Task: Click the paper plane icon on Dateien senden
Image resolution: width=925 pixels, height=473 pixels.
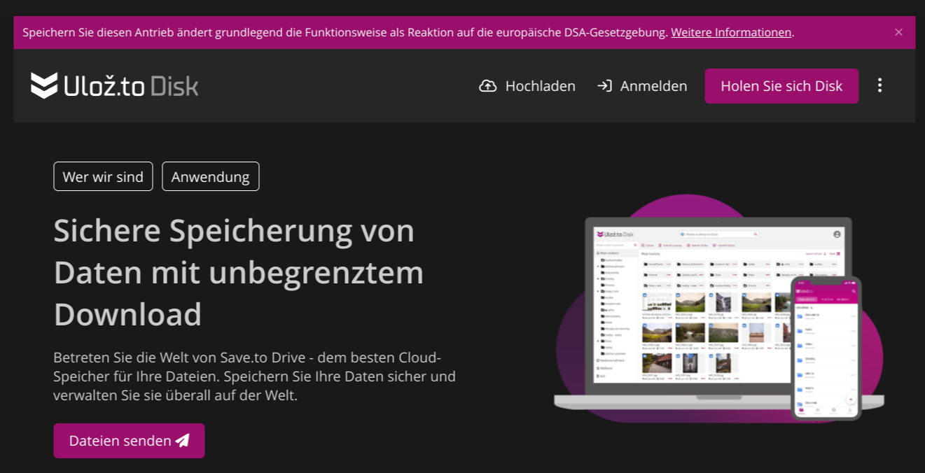Action: tap(183, 441)
